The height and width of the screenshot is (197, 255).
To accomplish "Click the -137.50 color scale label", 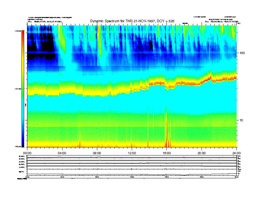I will click(17, 89).
